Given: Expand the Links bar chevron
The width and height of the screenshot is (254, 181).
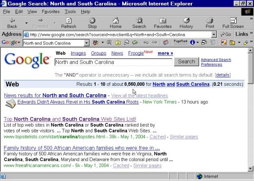Looking at the screenshot, I should [251, 33].
